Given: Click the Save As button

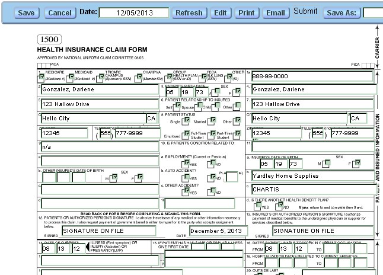Looking at the screenshot, I should [x=343, y=12].
